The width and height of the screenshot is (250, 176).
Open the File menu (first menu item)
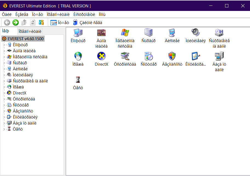[x=7, y=15]
